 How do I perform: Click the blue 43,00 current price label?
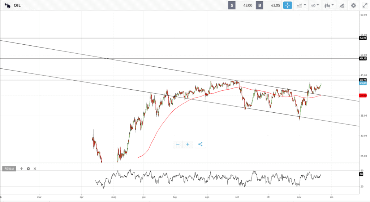click(x=363, y=83)
